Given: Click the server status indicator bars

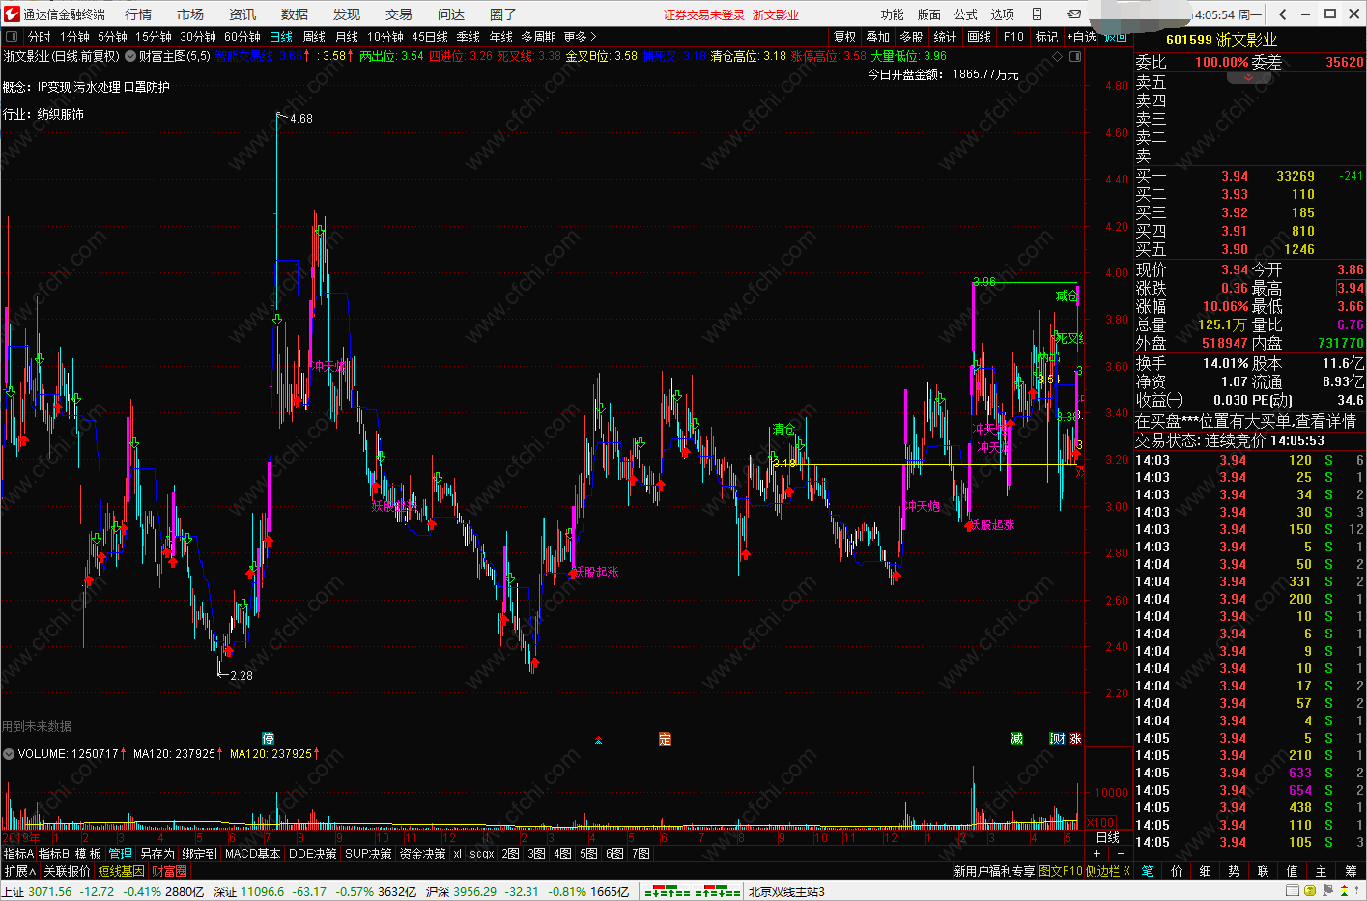Looking at the screenshot, I should coord(692,891).
